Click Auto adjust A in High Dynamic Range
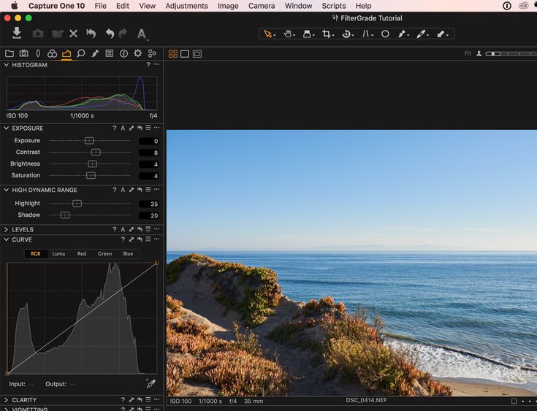 (x=123, y=190)
